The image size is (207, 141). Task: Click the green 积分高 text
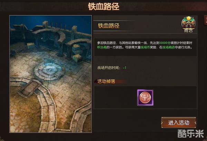(x=102, y=47)
